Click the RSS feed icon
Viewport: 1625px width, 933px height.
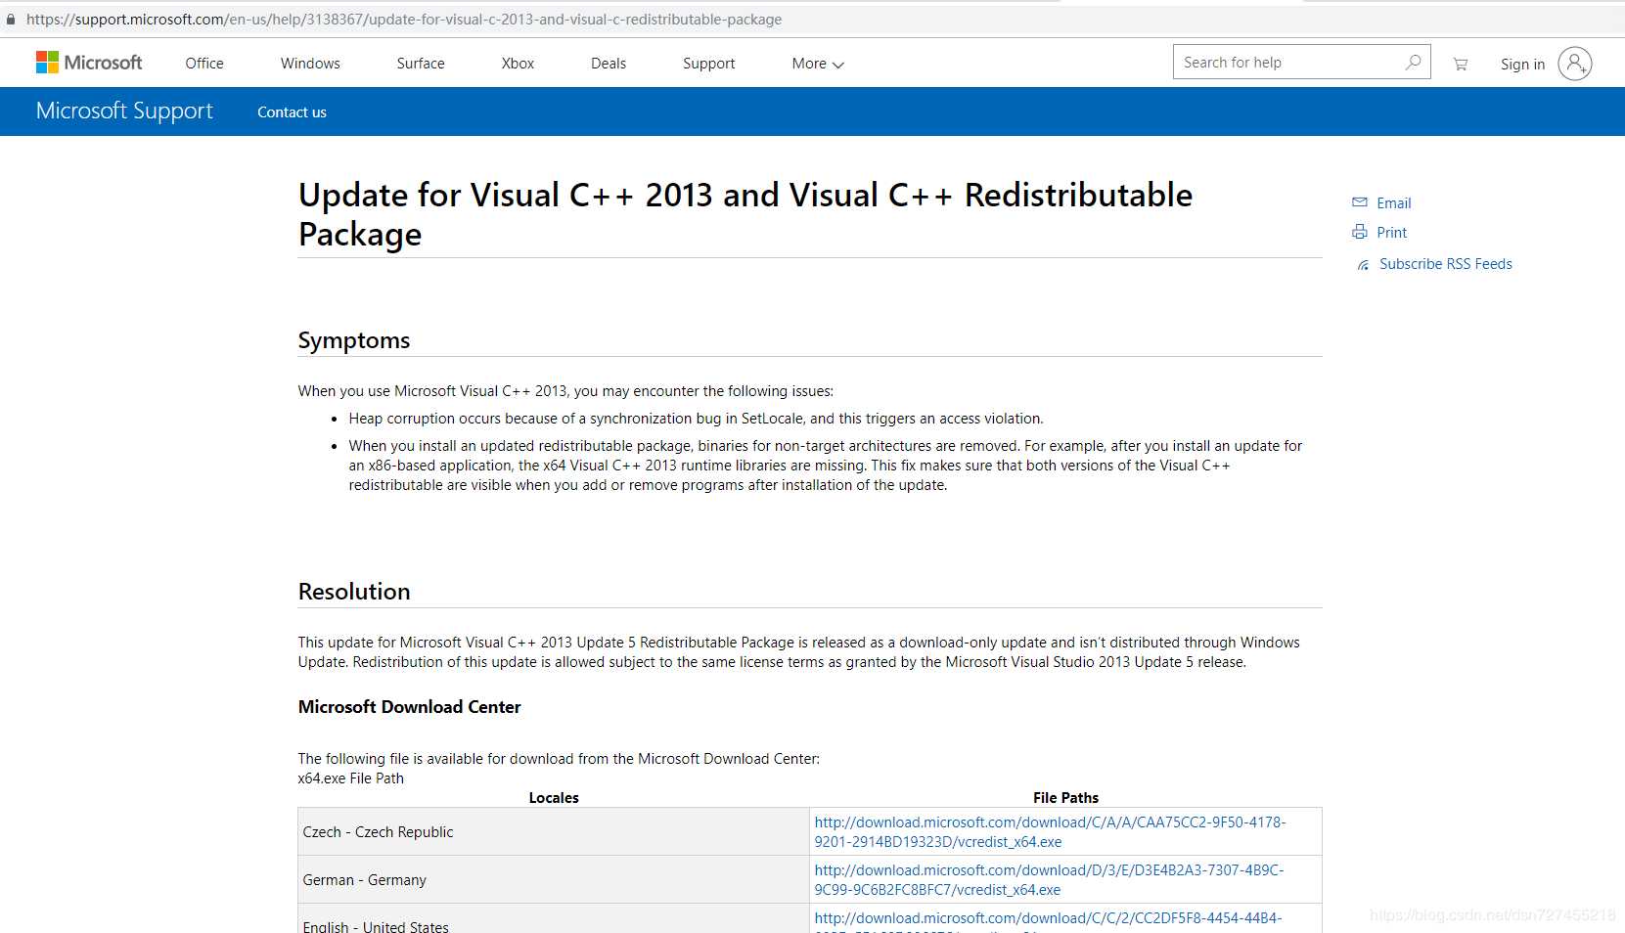pyautogui.click(x=1363, y=265)
